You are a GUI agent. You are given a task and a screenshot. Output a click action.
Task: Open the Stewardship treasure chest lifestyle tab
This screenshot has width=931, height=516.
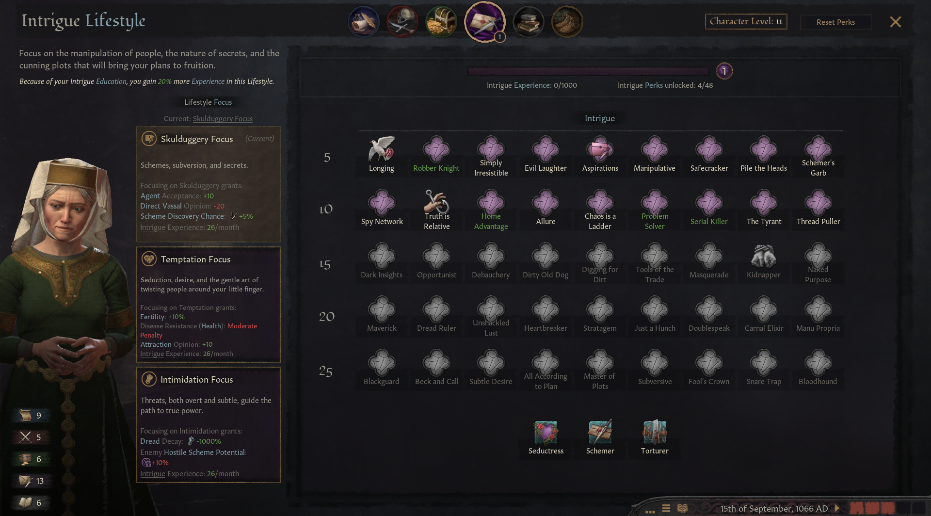point(441,22)
